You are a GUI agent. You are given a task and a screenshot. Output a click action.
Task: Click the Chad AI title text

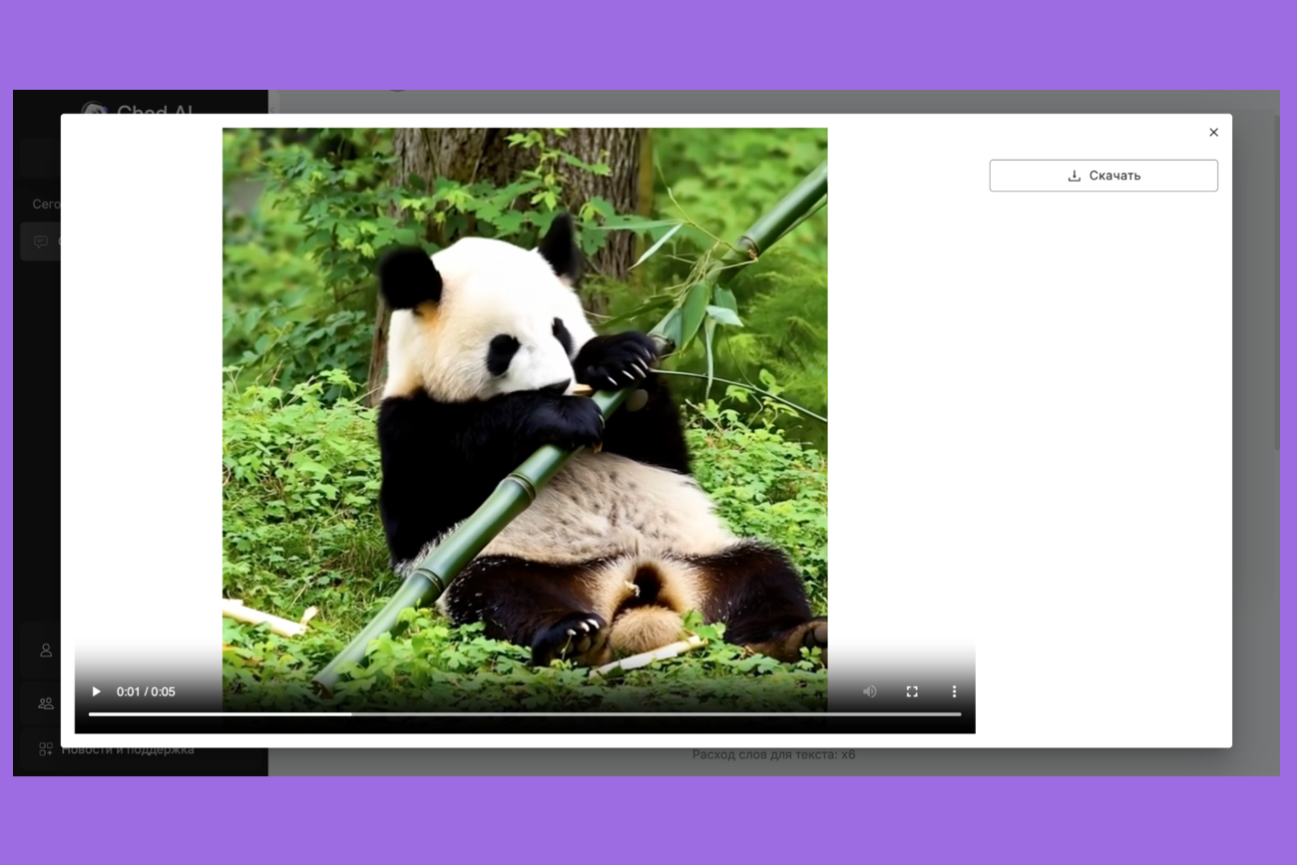pyautogui.click(x=155, y=108)
